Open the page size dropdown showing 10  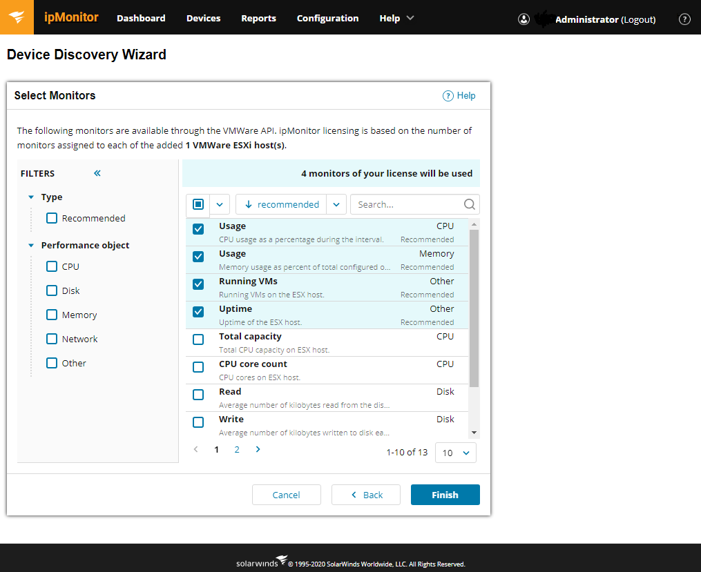[x=456, y=453]
